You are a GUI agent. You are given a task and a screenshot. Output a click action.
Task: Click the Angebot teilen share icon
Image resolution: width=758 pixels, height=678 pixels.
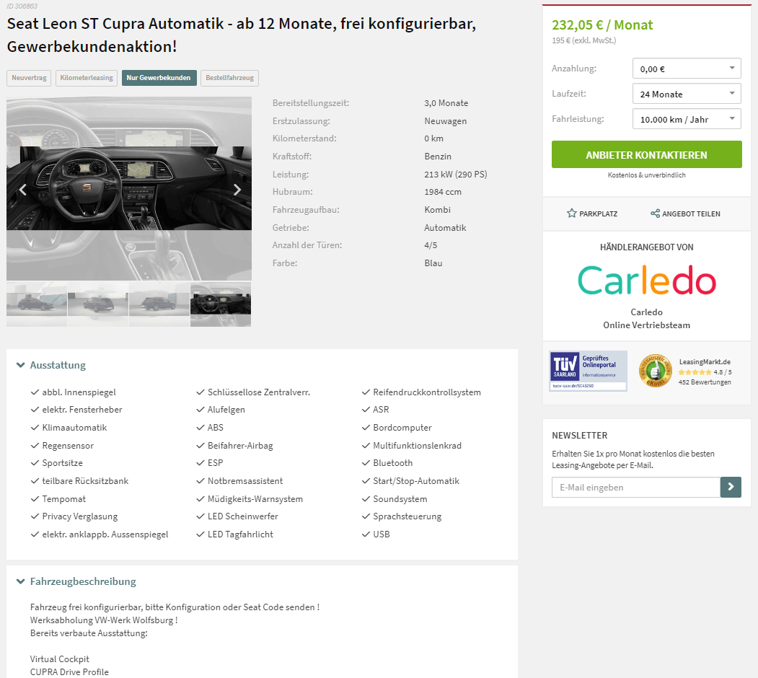[655, 213]
